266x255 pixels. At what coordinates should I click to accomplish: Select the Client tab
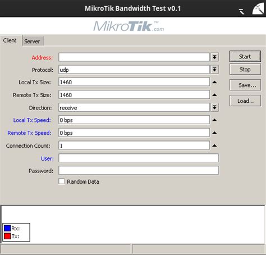(10, 40)
